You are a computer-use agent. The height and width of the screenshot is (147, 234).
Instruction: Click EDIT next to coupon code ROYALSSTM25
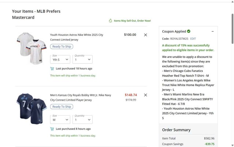coord(193,39)
